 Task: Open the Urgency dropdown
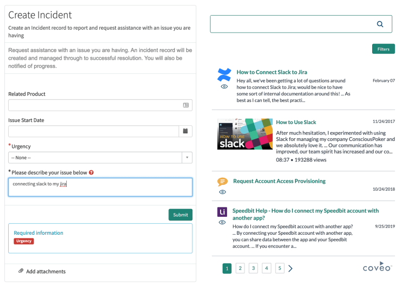click(x=100, y=158)
